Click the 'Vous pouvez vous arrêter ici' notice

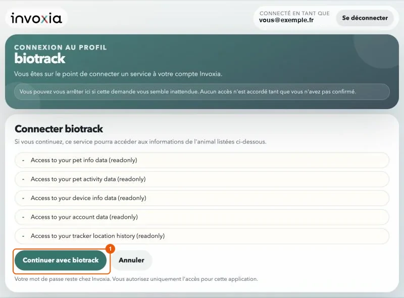point(201,92)
